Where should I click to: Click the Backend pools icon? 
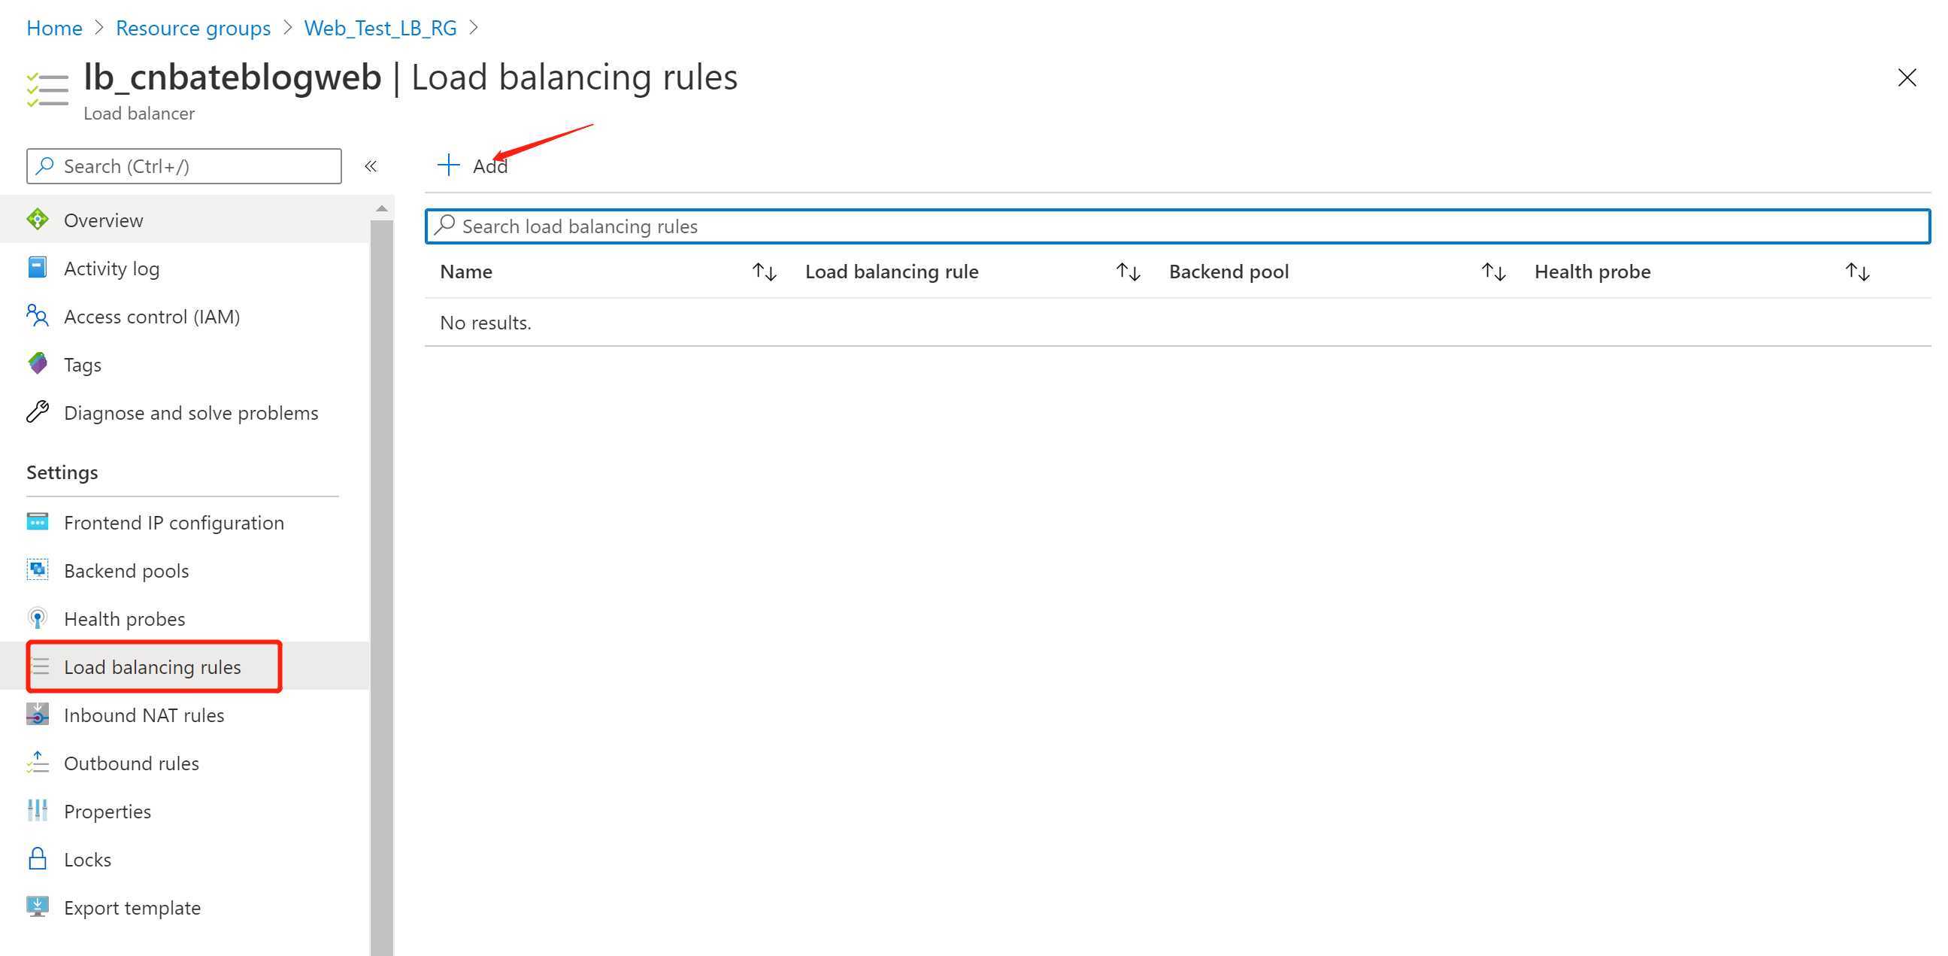tap(37, 569)
